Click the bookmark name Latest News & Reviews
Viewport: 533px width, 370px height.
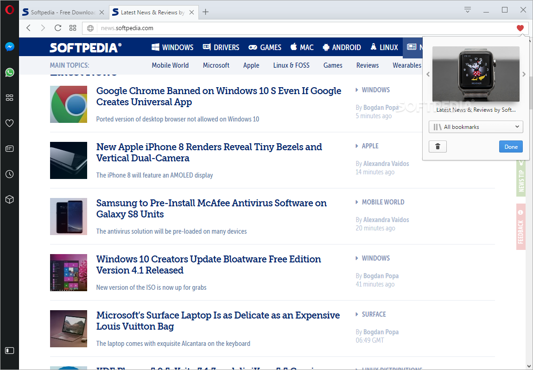click(476, 110)
